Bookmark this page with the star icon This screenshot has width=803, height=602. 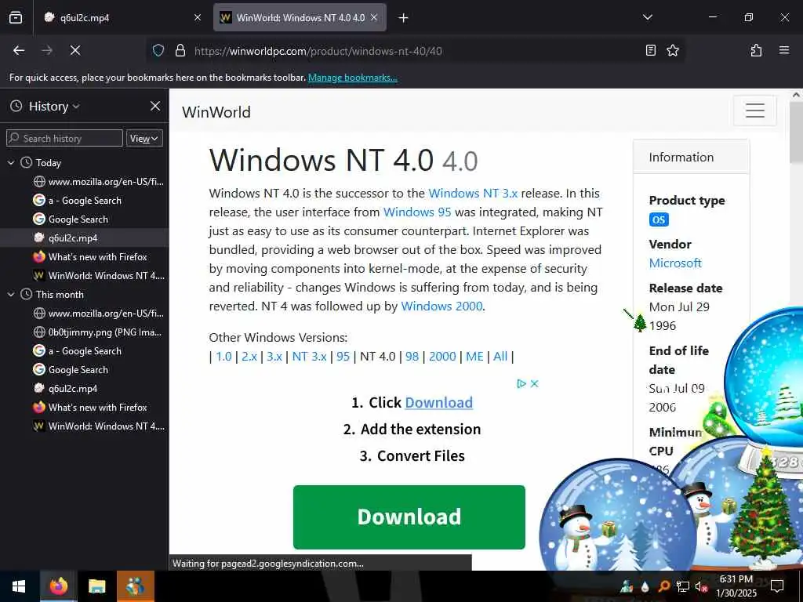[672, 50]
